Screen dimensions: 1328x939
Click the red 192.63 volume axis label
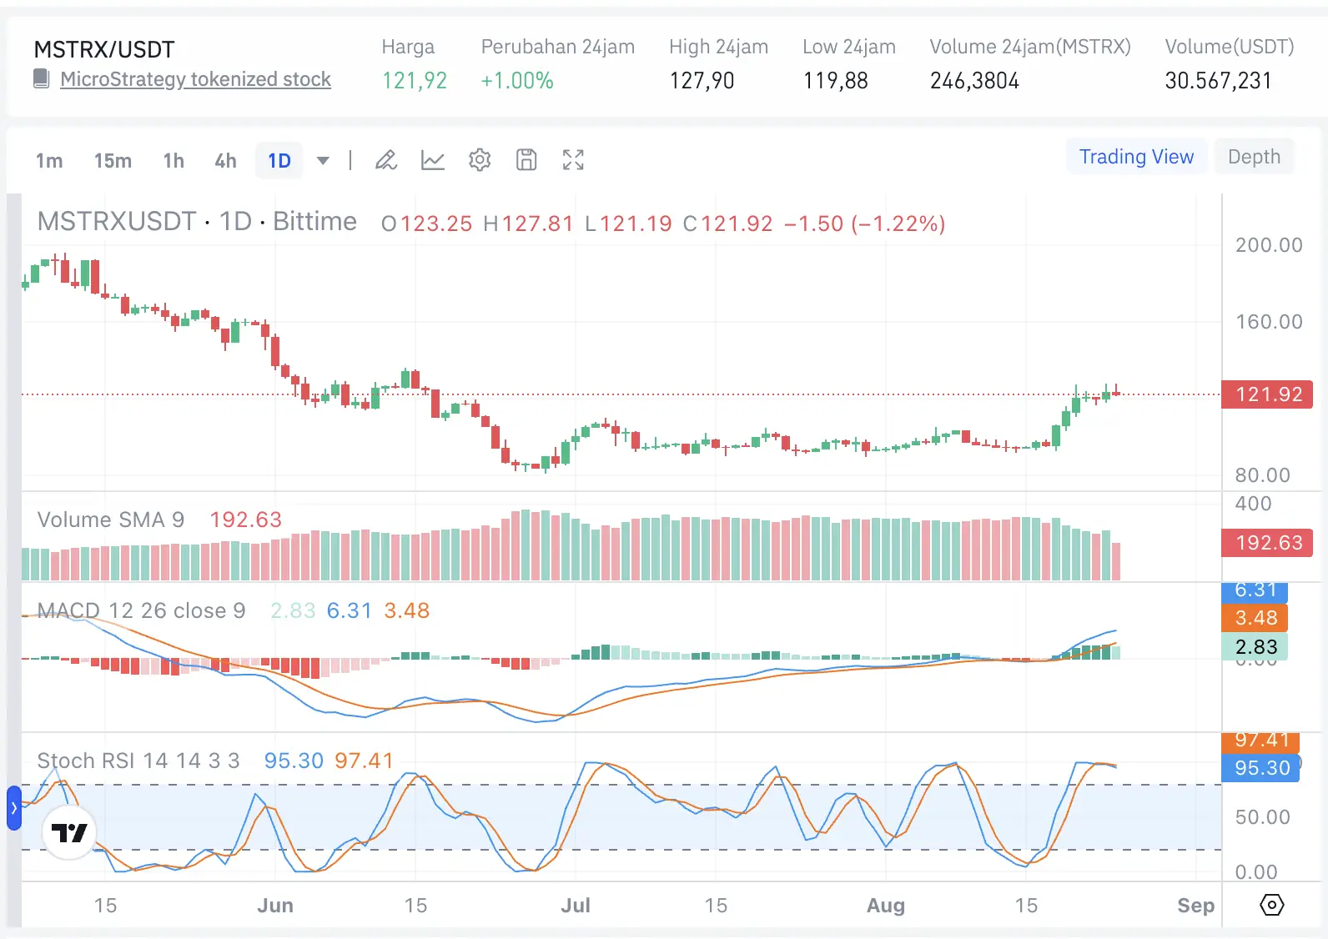click(x=1268, y=543)
